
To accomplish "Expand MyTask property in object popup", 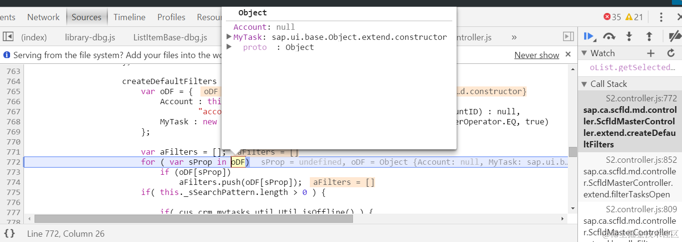I will pos(229,36).
